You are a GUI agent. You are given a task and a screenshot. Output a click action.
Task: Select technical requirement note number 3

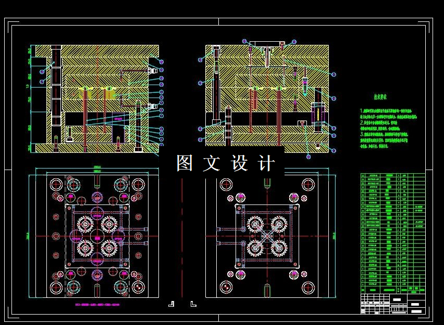(384, 140)
